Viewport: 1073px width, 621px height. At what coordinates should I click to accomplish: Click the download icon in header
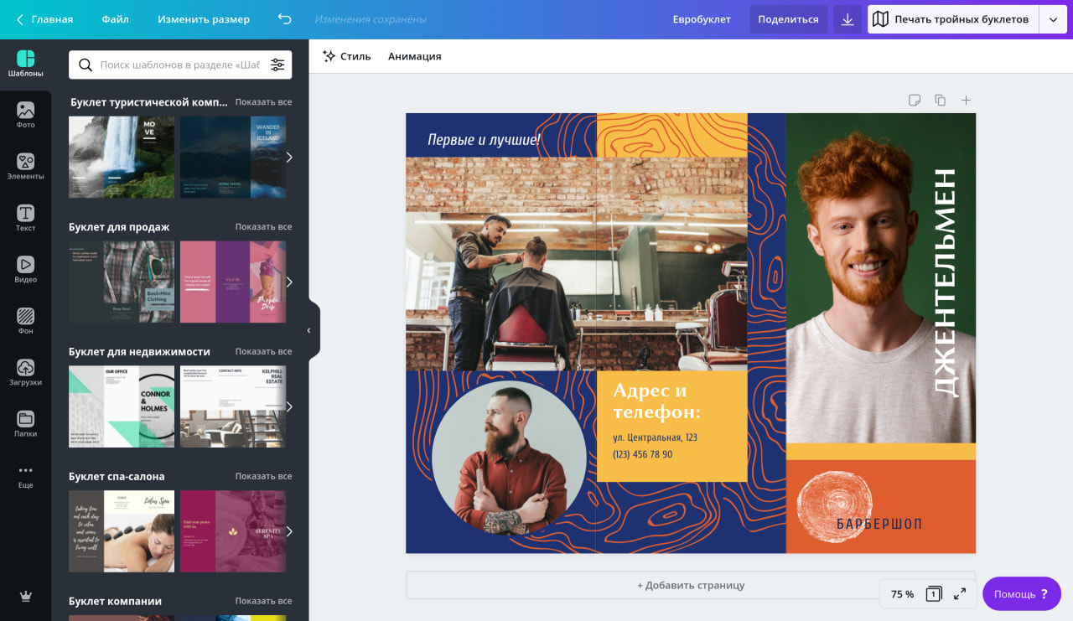click(x=848, y=19)
